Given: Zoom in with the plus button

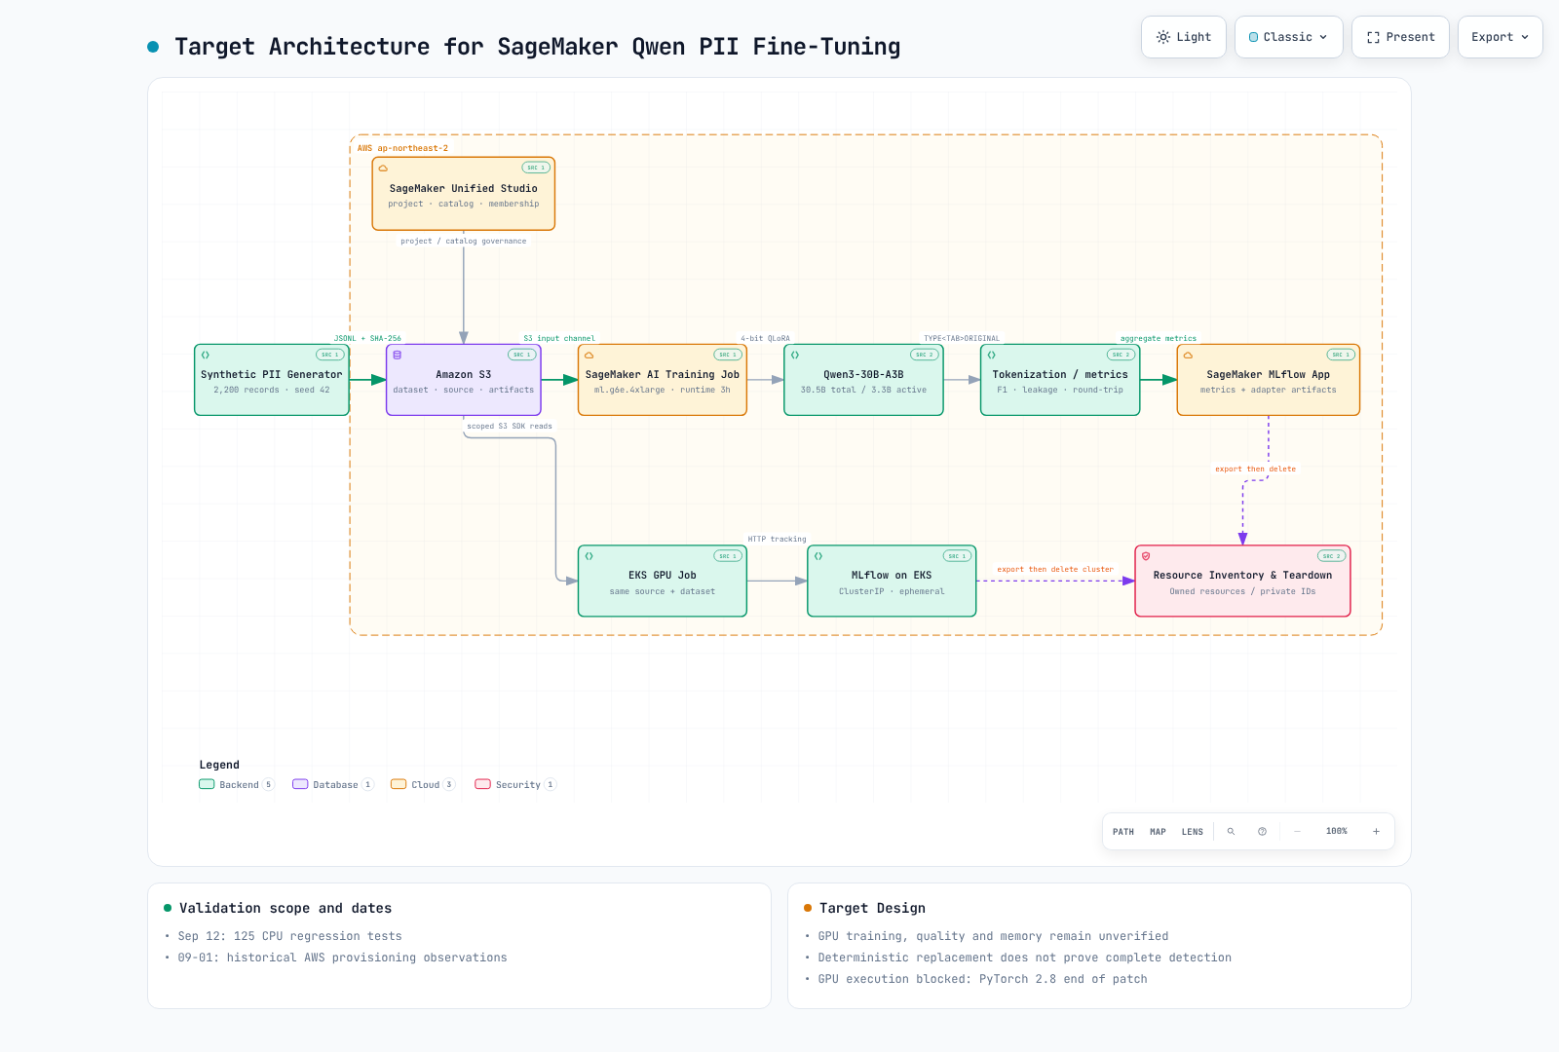Looking at the screenshot, I should [x=1376, y=832].
